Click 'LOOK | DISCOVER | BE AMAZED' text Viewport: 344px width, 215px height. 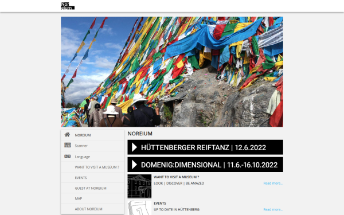coord(179,183)
